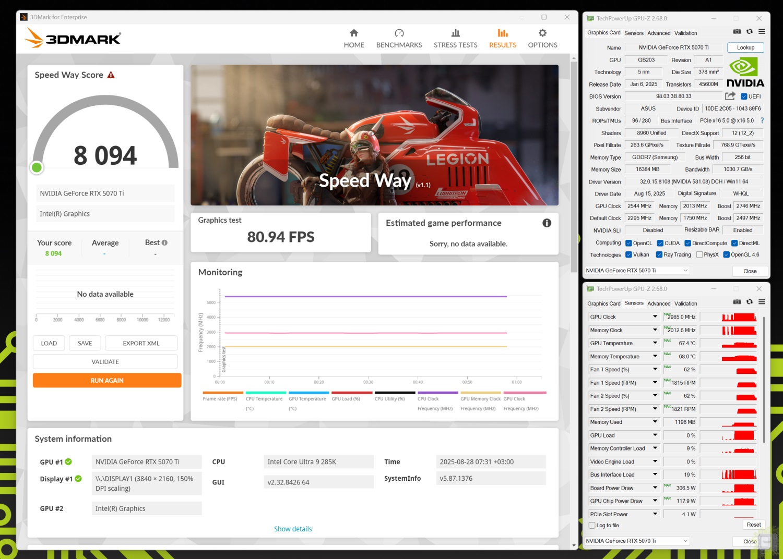Switch to Advanced tab in upper GPU-Z window
Image resolution: width=783 pixels, height=559 pixels.
coord(659,33)
